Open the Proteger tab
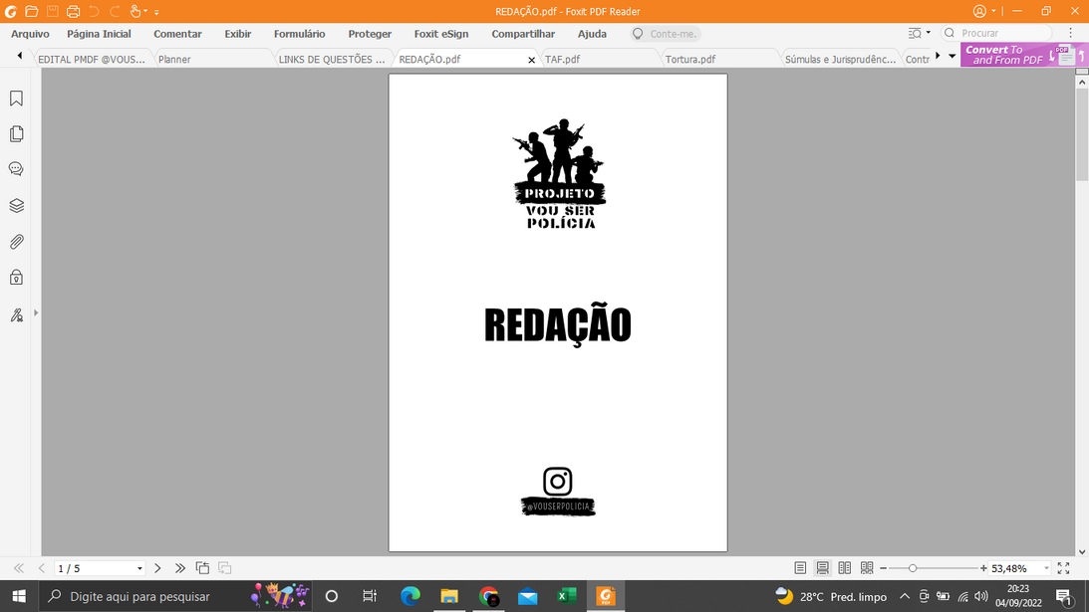The image size is (1089, 612). (x=370, y=34)
